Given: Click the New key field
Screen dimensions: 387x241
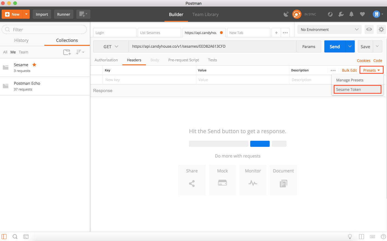Looking at the screenshot, I should 150,80.
